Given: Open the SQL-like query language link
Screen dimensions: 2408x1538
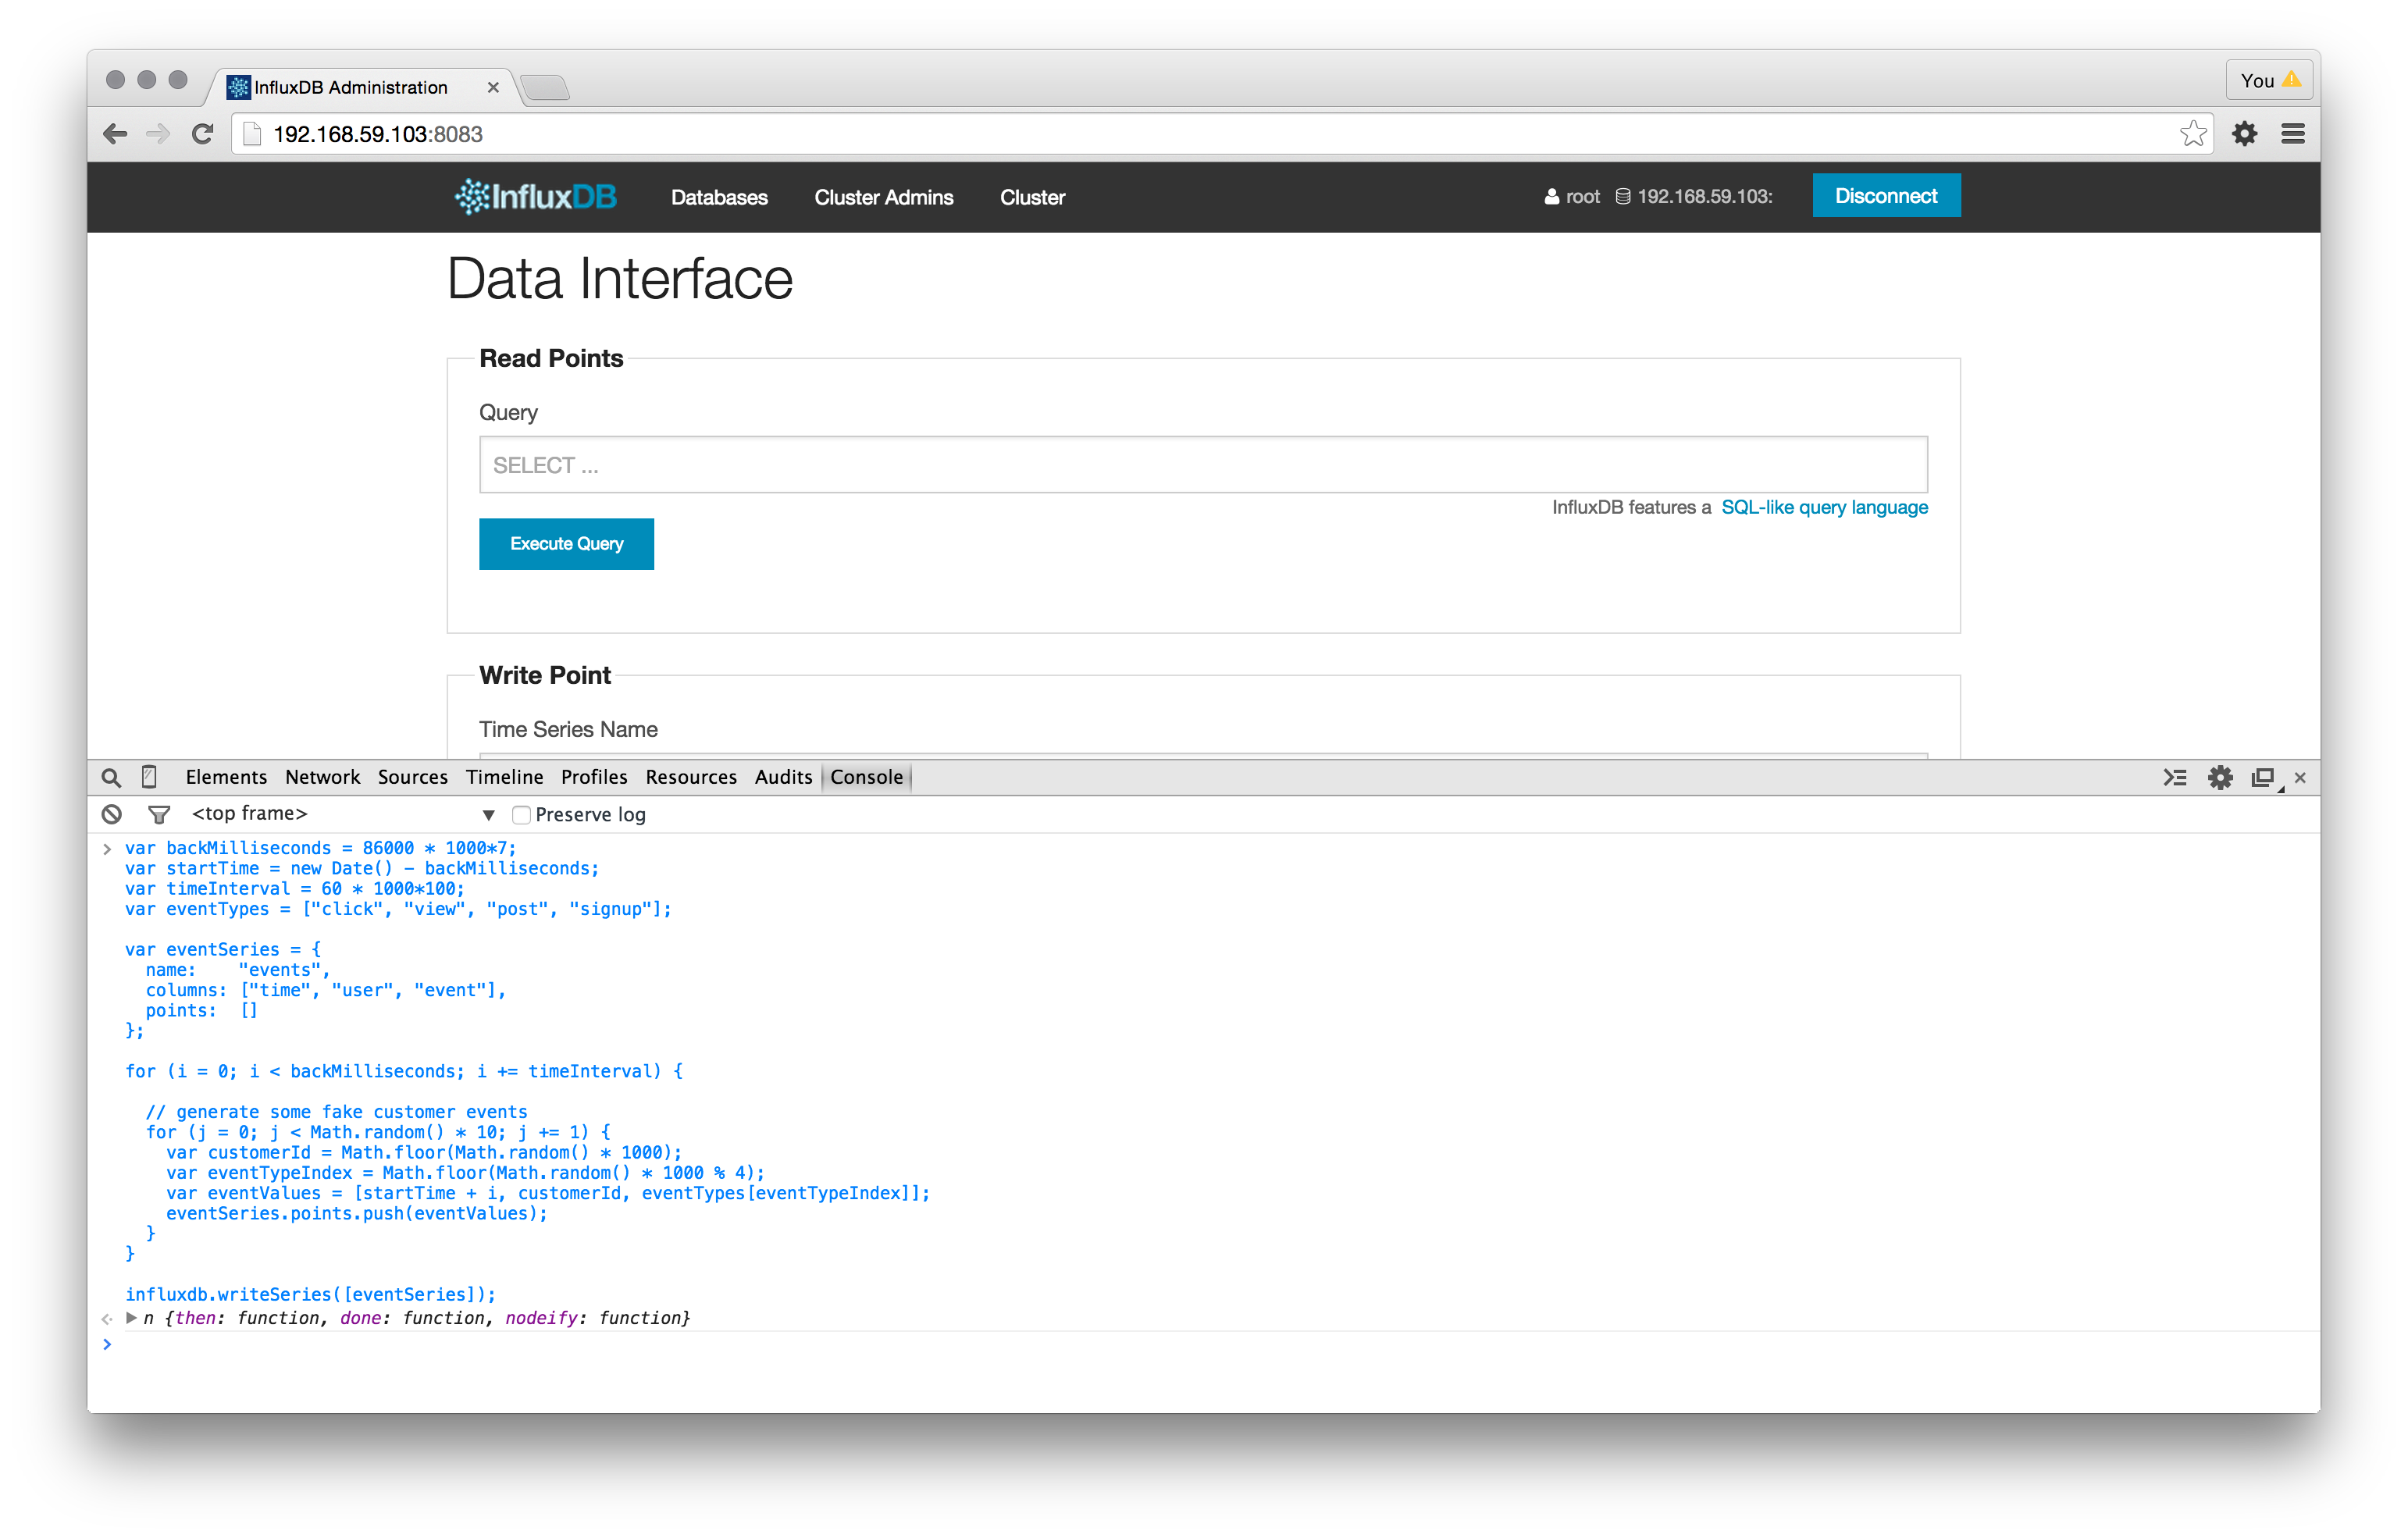Looking at the screenshot, I should 1824,507.
